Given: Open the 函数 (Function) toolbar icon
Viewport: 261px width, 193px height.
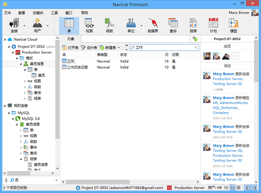Looking at the screenshot, I should [x=109, y=25].
